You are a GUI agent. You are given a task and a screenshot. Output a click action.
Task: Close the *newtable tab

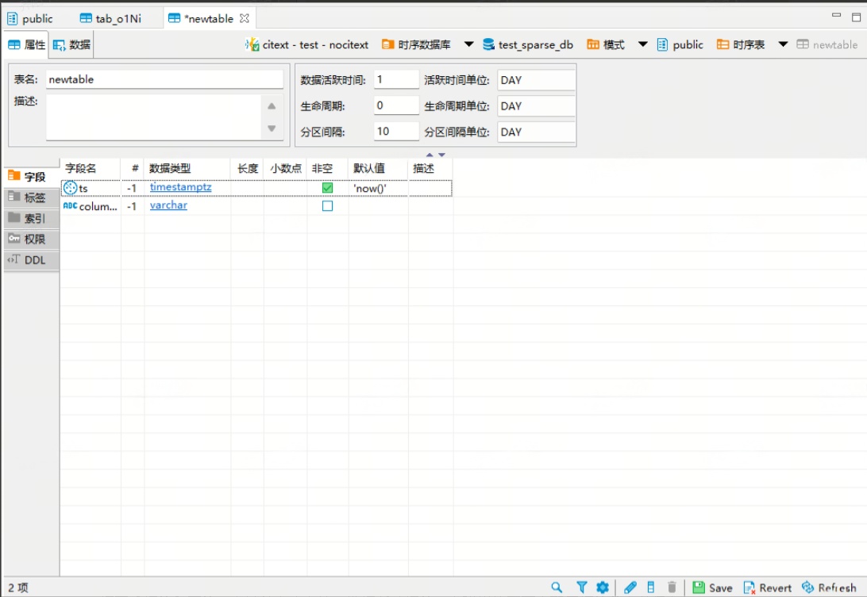click(245, 18)
